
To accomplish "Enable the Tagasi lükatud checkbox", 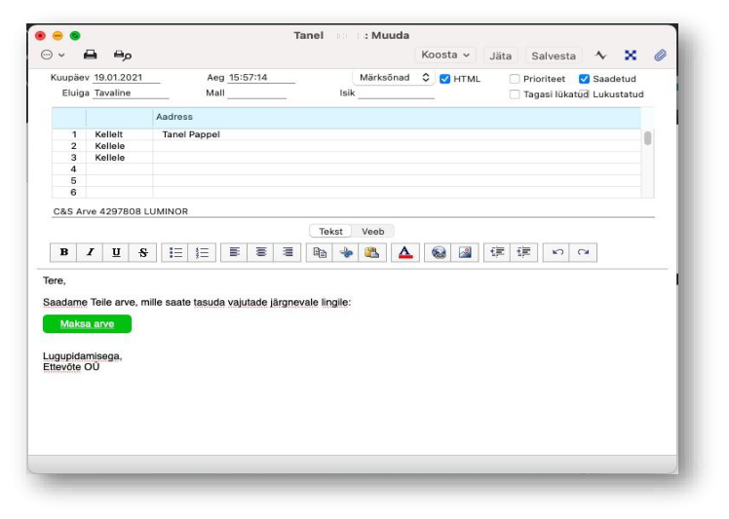I will point(515,94).
